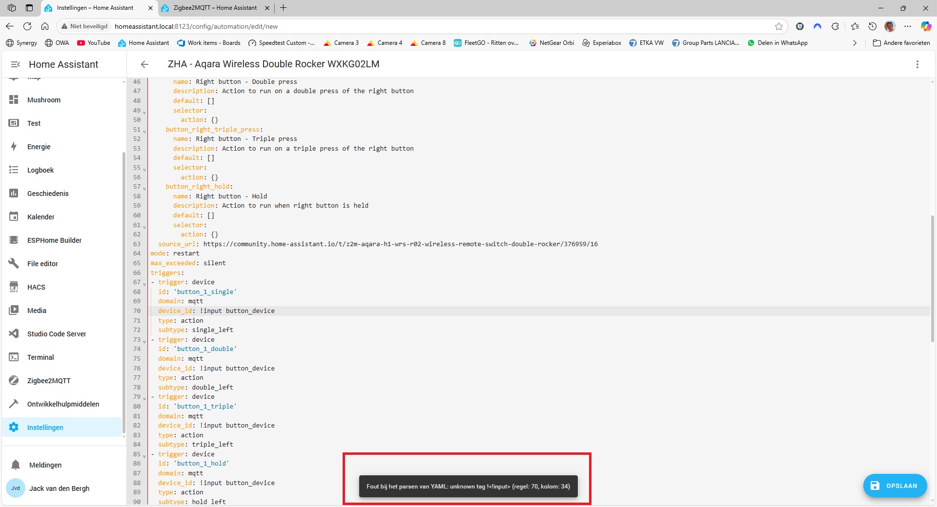Open Camera 3 bookmark
This screenshot has height=507, width=937.
coord(341,43)
